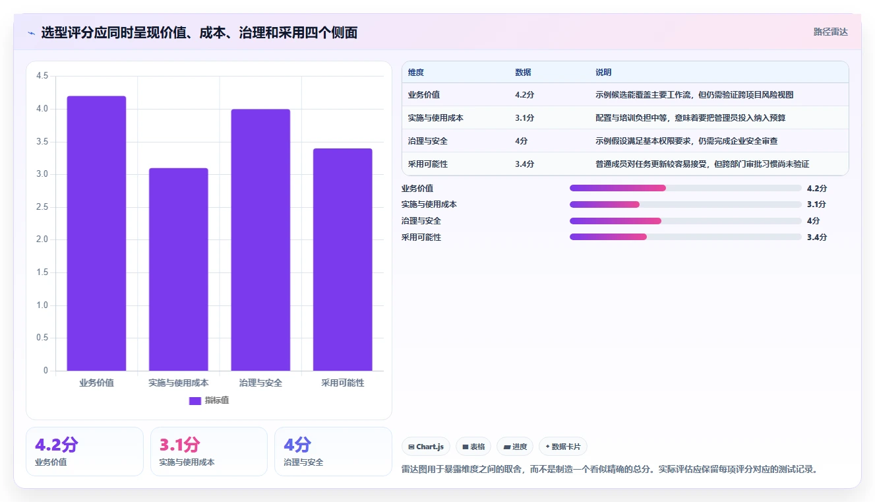The height and width of the screenshot is (502, 875).
Task: Click the description starting 配置与培训负担中等
Action: tap(690, 118)
